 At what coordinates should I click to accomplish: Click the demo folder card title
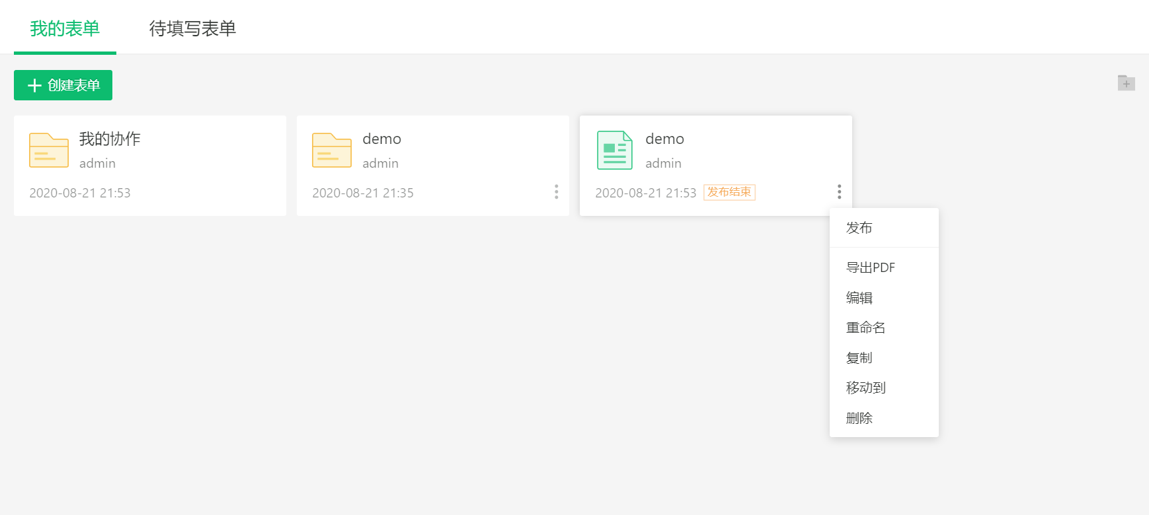382,139
